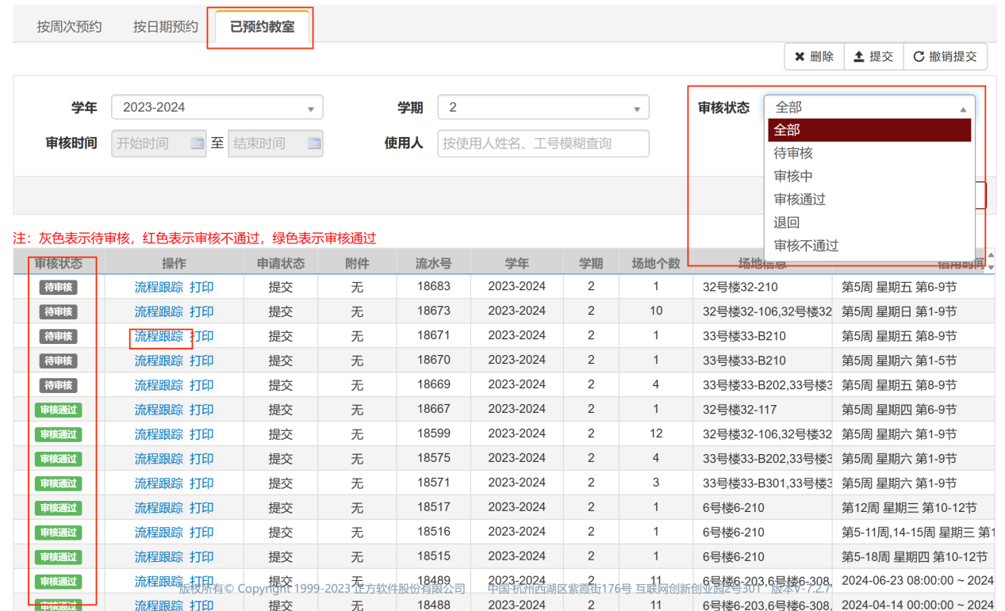Click the 开始时间 date input
The height and width of the screenshot is (611, 1005).
[x=159, y=143]
